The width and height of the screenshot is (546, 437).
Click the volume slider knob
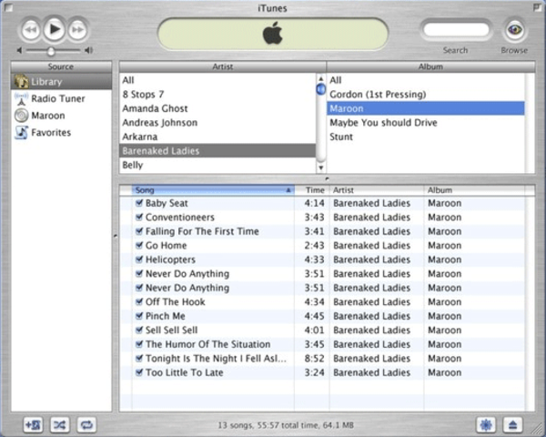51,51
